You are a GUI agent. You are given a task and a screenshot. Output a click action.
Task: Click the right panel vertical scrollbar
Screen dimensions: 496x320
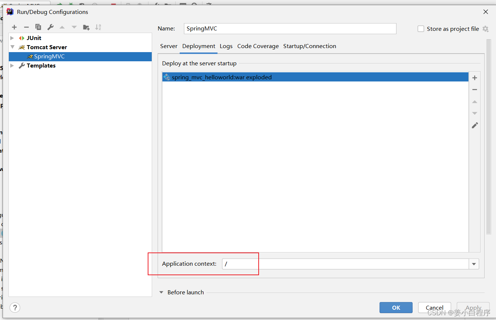click(488, 137)
